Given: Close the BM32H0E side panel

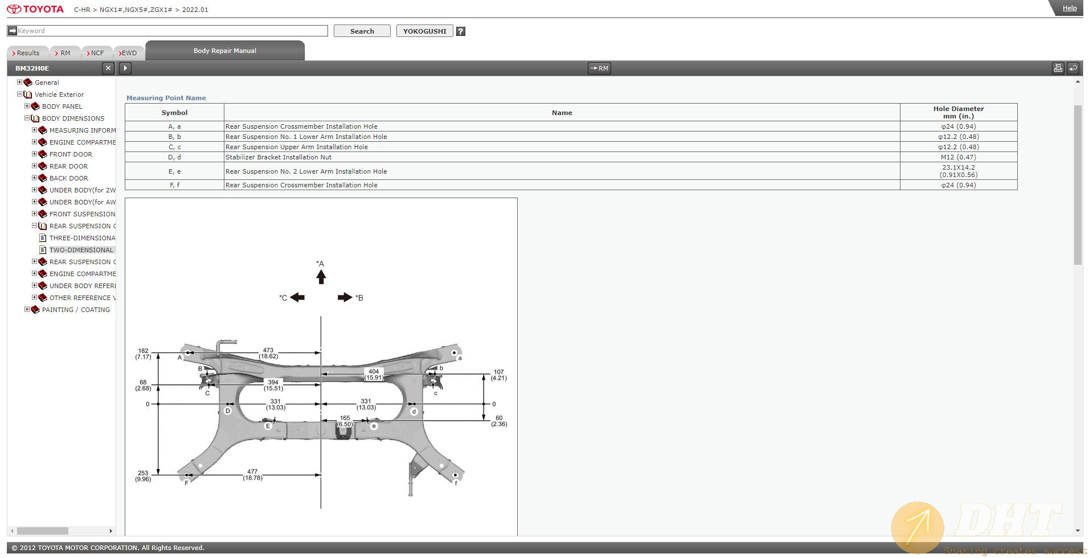Looking at the screenshot, I should click(x=108, y=68).
